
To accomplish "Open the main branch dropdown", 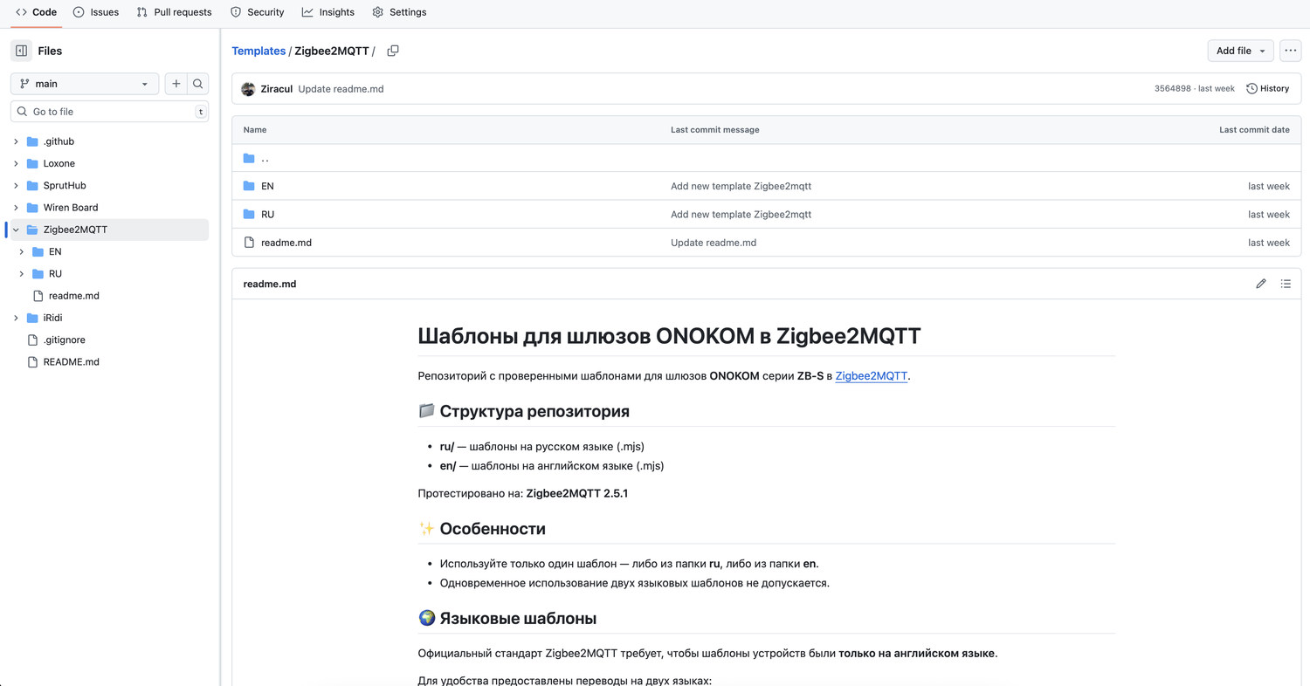I will (x=84, y=83).
